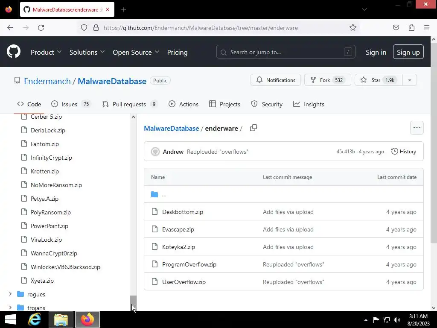Image resolution: width=437 pixels, height=328 pixels.
Task: Click the Windows Start button
Action: coord(11,319)
